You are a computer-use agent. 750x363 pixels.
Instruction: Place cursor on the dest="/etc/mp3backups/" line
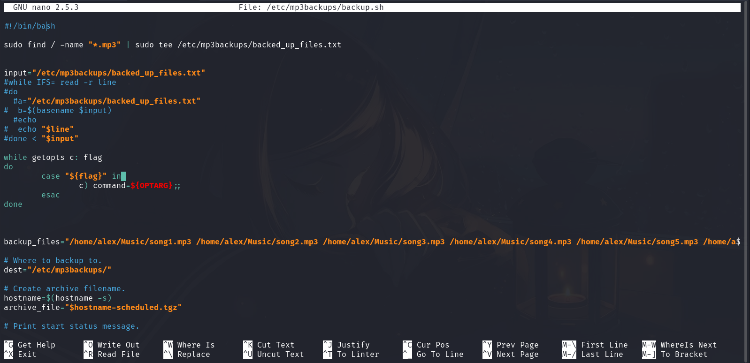57,270
